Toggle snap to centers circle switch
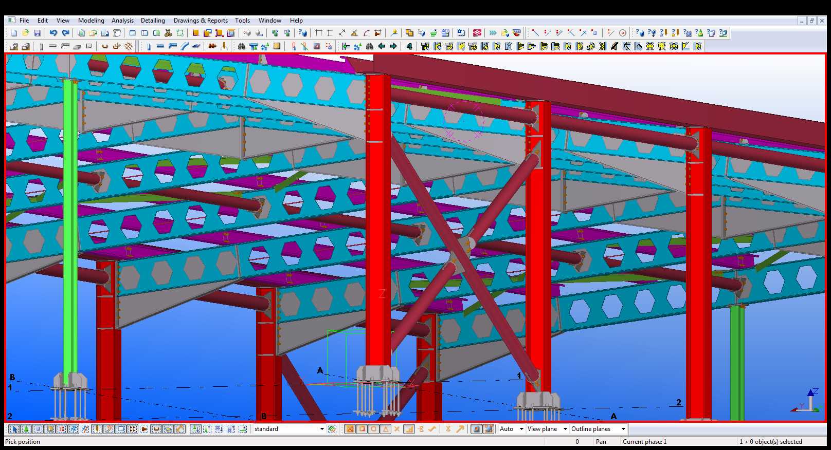The height and width of the screenshot is (450, 831). point(374,429)
